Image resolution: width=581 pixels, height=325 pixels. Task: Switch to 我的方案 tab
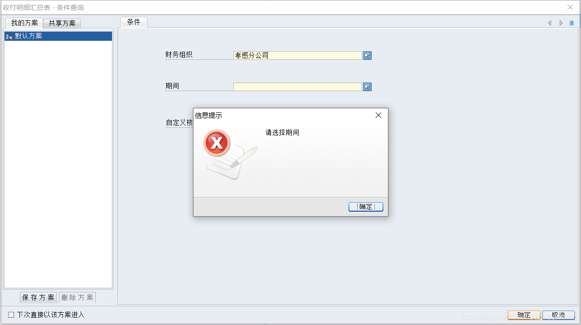(24, 23)
